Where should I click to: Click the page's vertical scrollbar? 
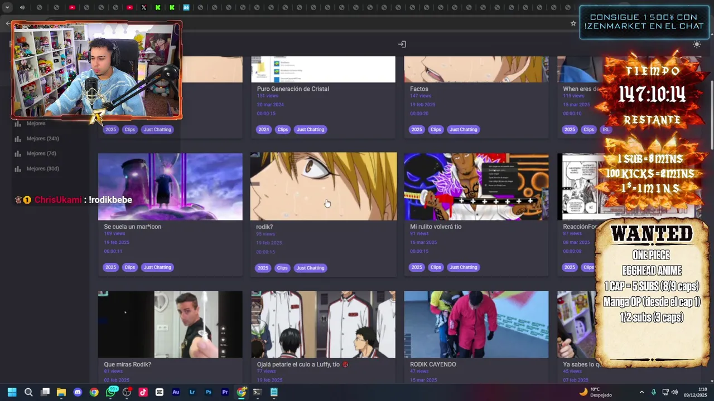711,115
